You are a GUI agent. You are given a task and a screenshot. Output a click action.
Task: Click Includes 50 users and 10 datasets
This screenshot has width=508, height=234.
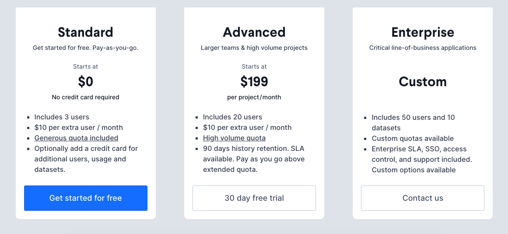[413, 122]
